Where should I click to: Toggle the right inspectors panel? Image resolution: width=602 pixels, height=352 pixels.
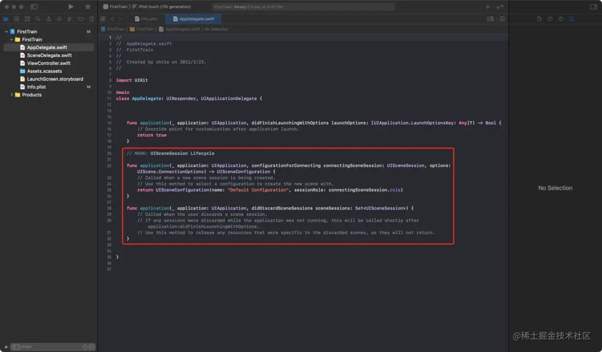593,7
